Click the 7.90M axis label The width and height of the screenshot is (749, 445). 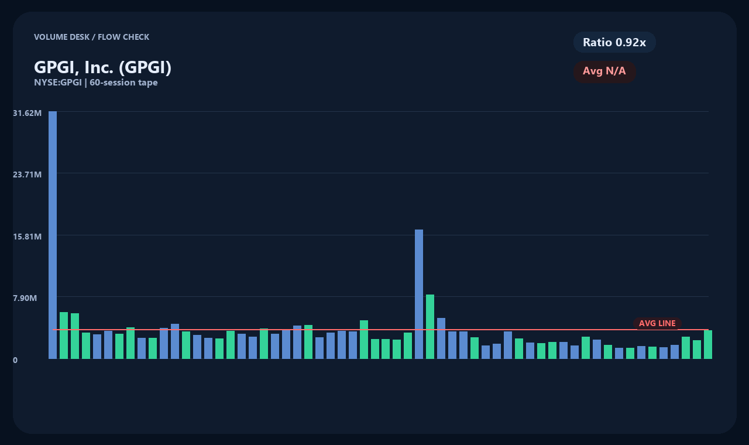[25, 298]
